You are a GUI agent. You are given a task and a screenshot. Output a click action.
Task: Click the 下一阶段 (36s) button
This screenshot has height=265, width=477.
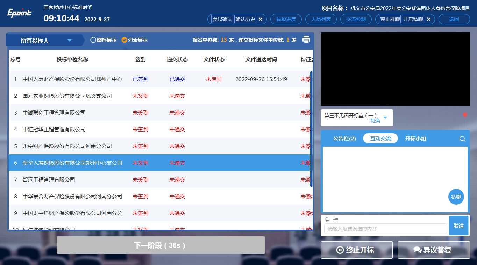coord(161,245)
